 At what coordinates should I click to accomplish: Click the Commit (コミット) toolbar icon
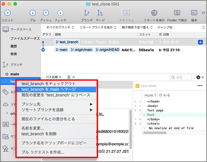click(7, 13)
